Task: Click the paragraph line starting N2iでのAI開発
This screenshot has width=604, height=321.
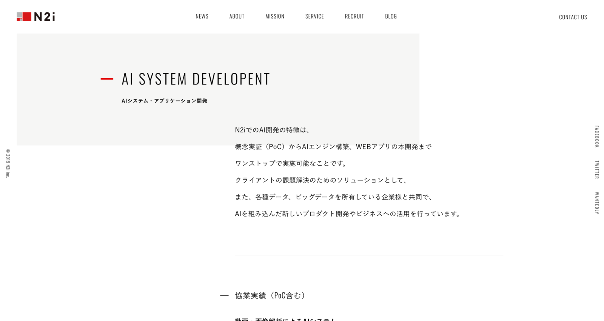Action: [272, 130]
